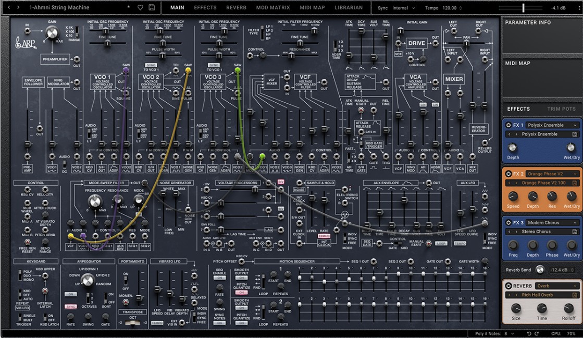
Task: Open the preset name 1-Ahmni String Machine
Action: [x=59, y=7]
